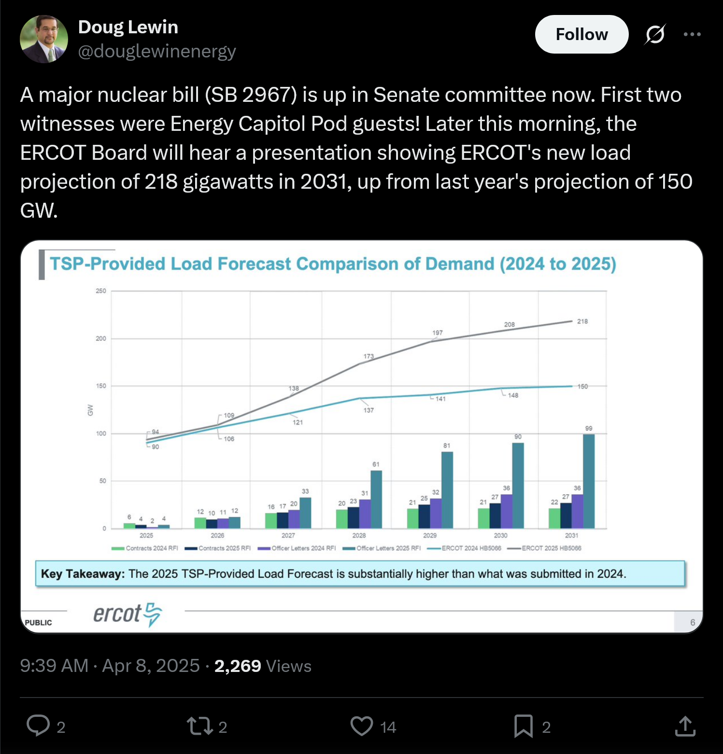Screen dimensions: 723x754
Task: Click the Follow button
Action: point(581,34)
